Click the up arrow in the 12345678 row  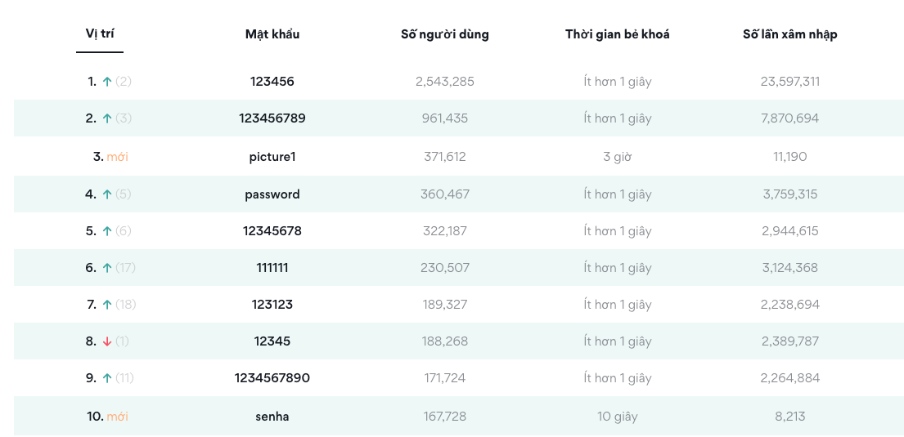click(106, 231)
